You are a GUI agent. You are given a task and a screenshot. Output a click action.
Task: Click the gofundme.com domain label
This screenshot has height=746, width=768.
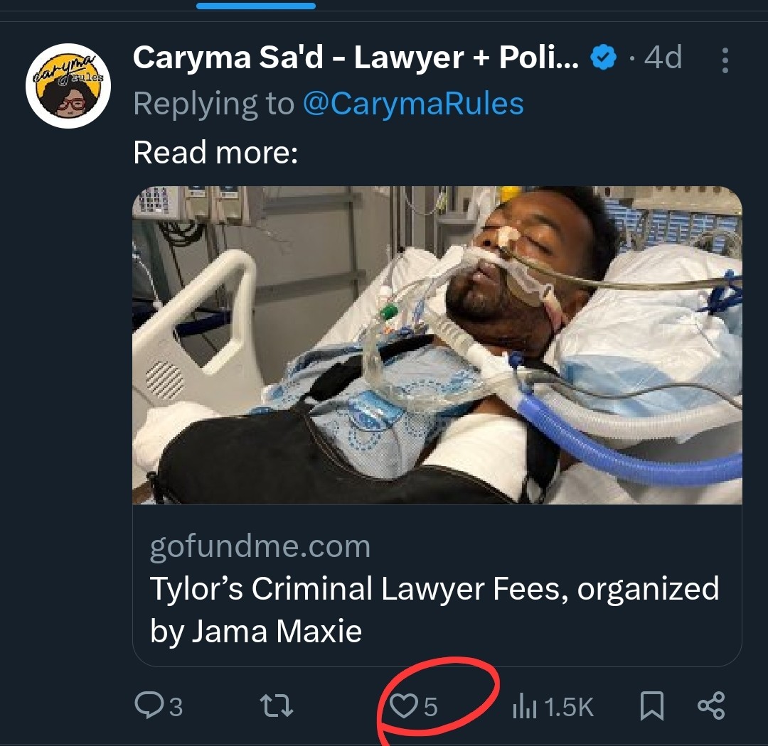260,547
